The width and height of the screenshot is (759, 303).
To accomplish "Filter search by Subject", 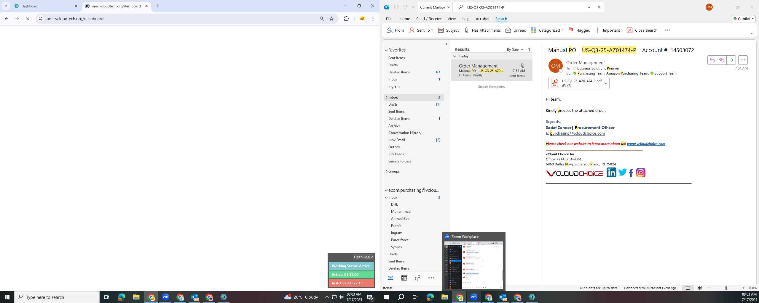I will 448,30.
